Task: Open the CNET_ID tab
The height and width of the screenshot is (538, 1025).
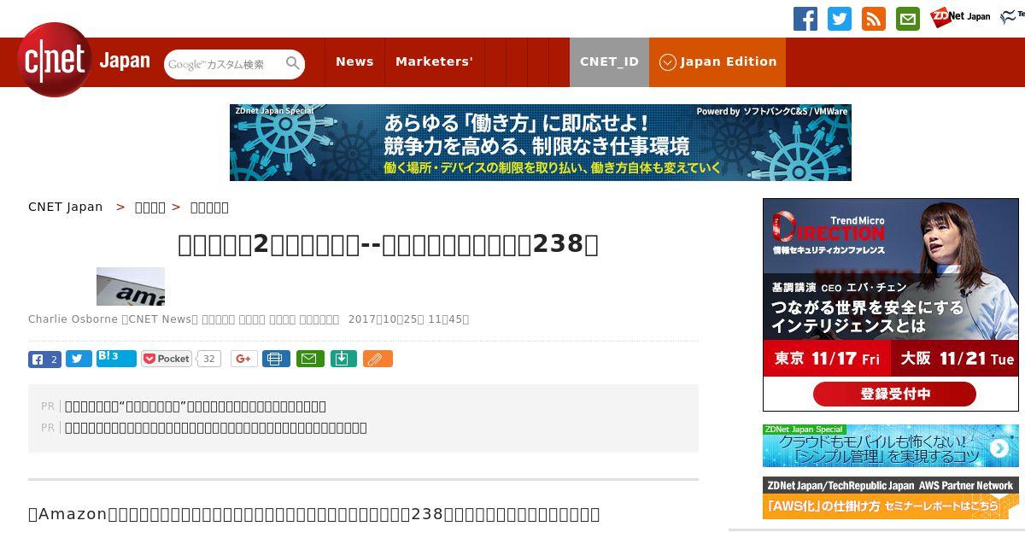Action: pyautogui.click(x=609, y=61)
